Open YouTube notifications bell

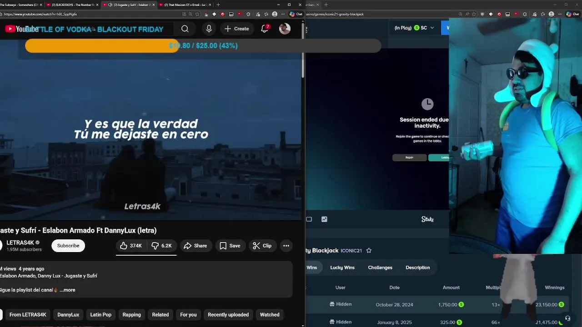pos(265,29)
